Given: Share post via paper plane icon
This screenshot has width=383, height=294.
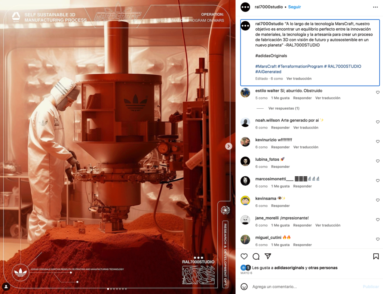Looking at the screenshot, I should pyautogui.click(x=268, y=256).
